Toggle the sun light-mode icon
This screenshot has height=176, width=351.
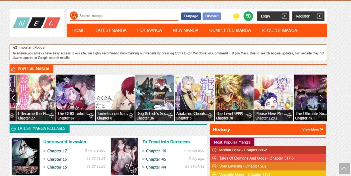236,16
